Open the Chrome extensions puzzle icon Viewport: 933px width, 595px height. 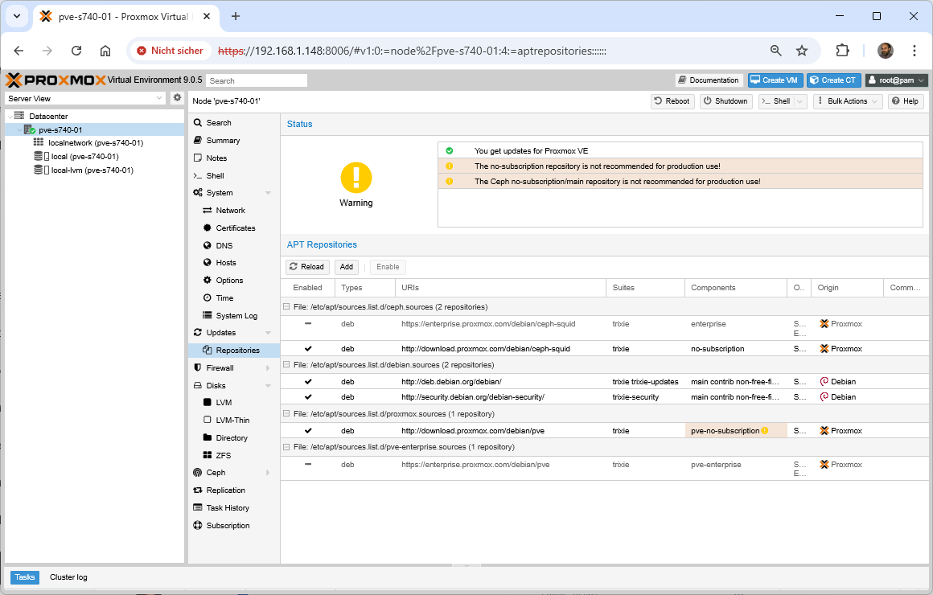click(x=842, y=51)
